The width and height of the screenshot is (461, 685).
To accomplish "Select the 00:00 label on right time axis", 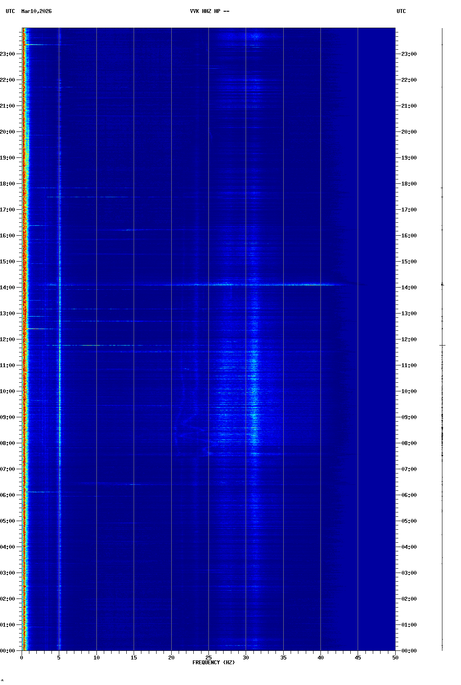I will coord(409,651).
